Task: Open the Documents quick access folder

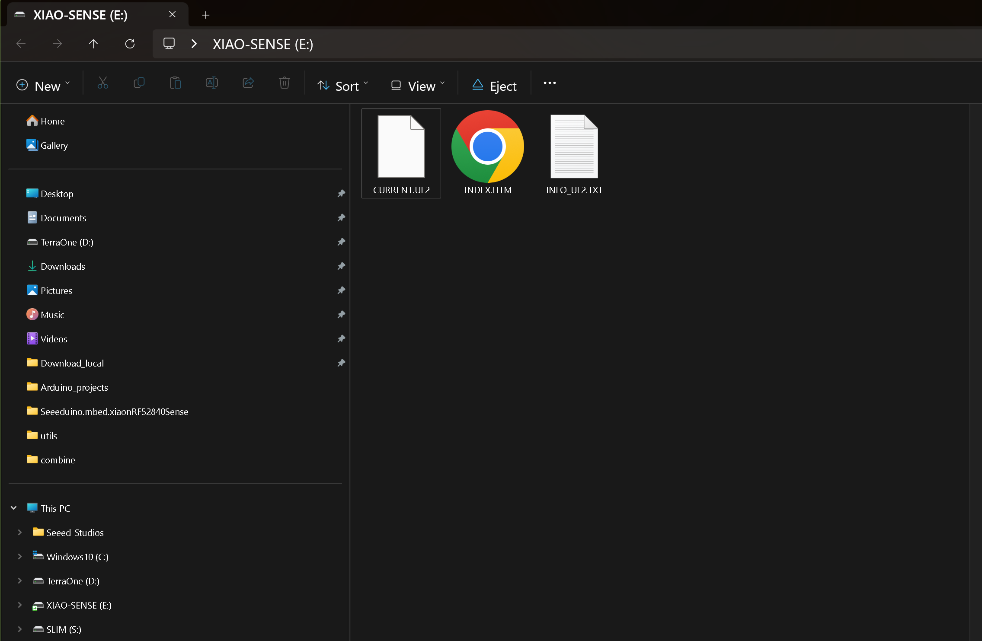Action: coord(56,218)
